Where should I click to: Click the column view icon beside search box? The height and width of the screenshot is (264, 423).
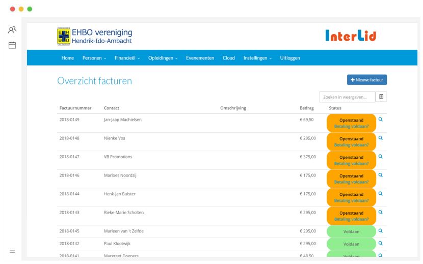[381, 97]
